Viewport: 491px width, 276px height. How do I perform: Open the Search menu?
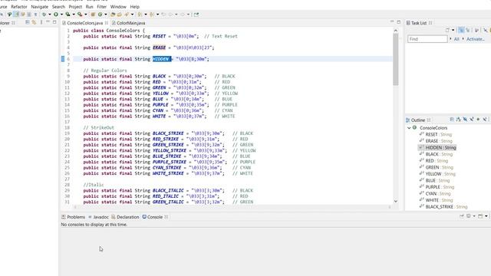(58, 7)
